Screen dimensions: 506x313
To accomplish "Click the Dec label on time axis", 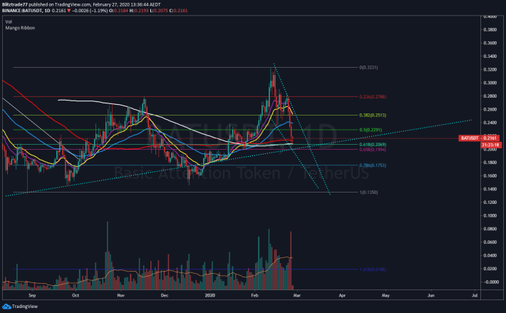I will pyautogui.click(x=164, y=295).
